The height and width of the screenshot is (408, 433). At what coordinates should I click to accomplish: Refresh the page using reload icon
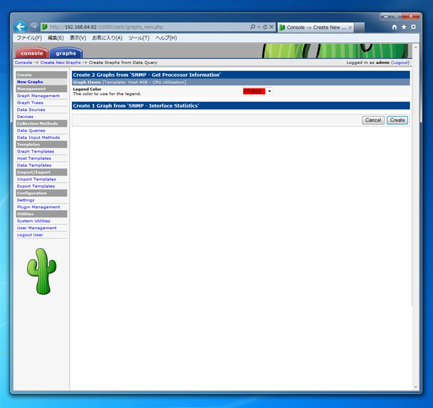point(265,27)
